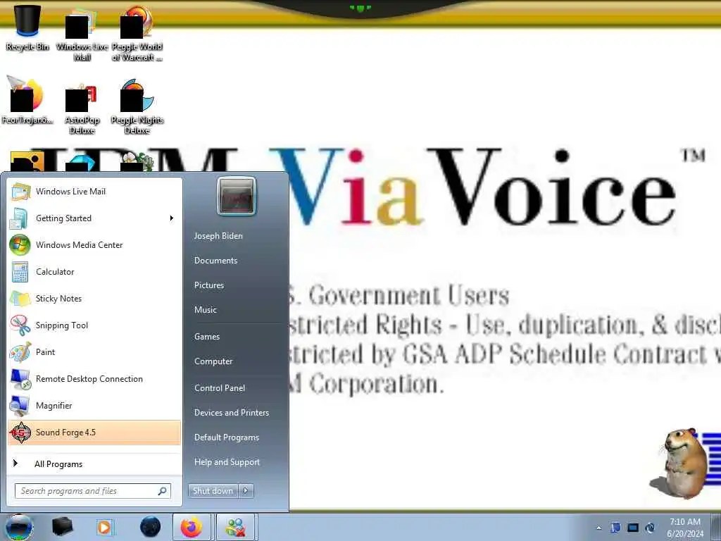Screen dimensions: 721x541
Task: Click the Action Center flag tray icon
Action: pyautogui.click(x=615, y=528)
